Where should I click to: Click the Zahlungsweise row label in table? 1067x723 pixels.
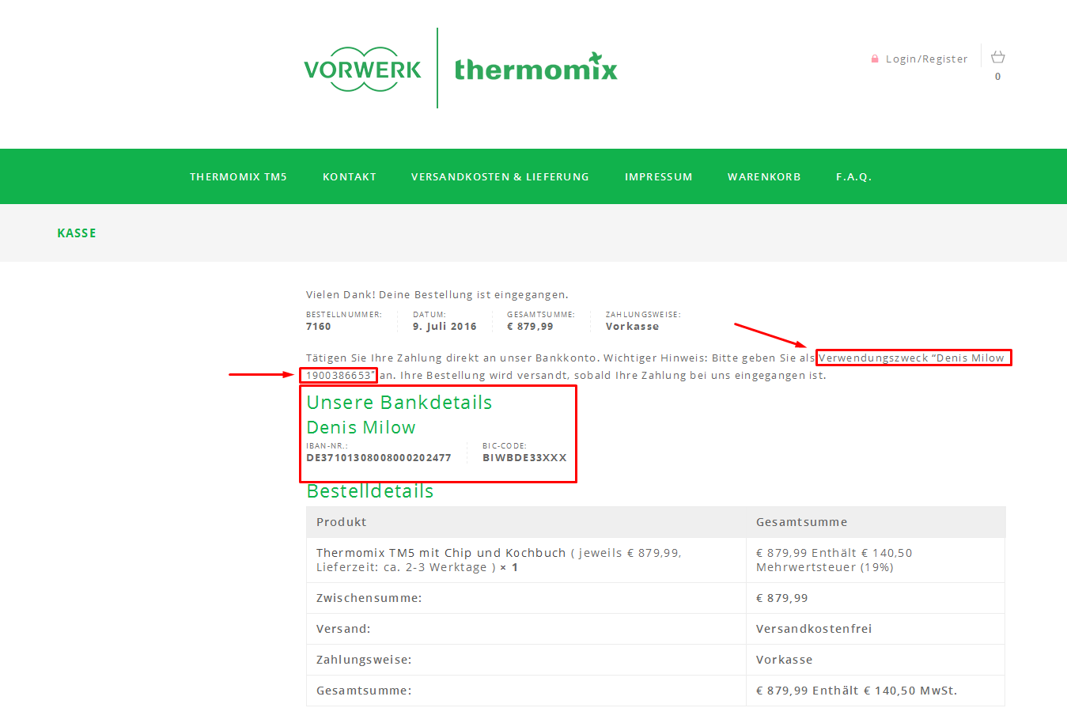pyautogui.click(x=364, y=660)
